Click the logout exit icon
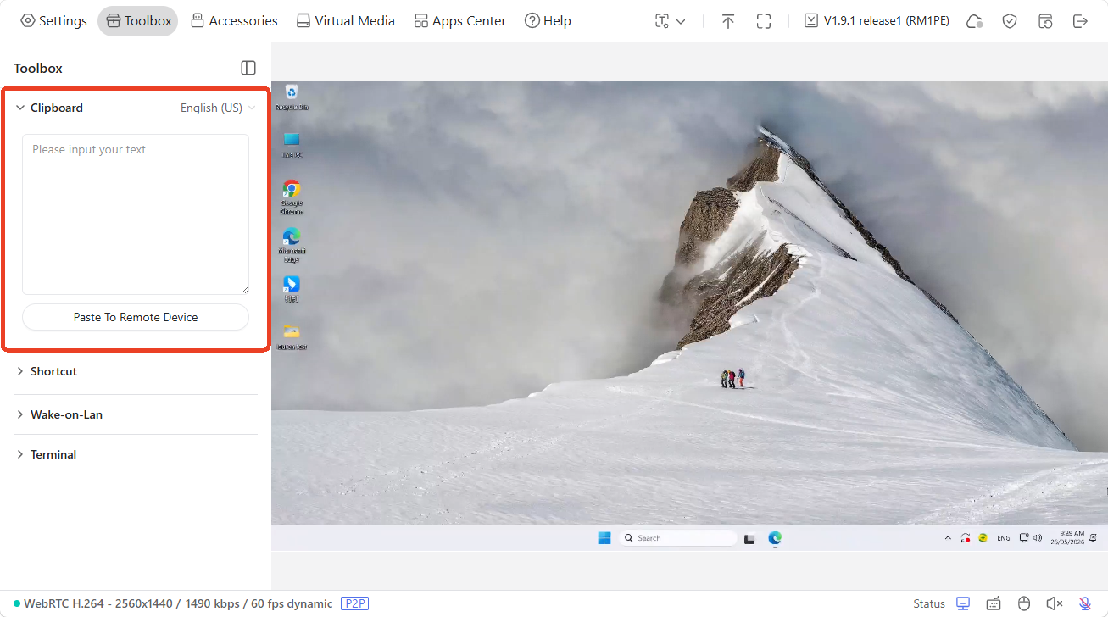Viewport: 1108px width, 617px height. pyautogui.click(x=1080, y=21)
